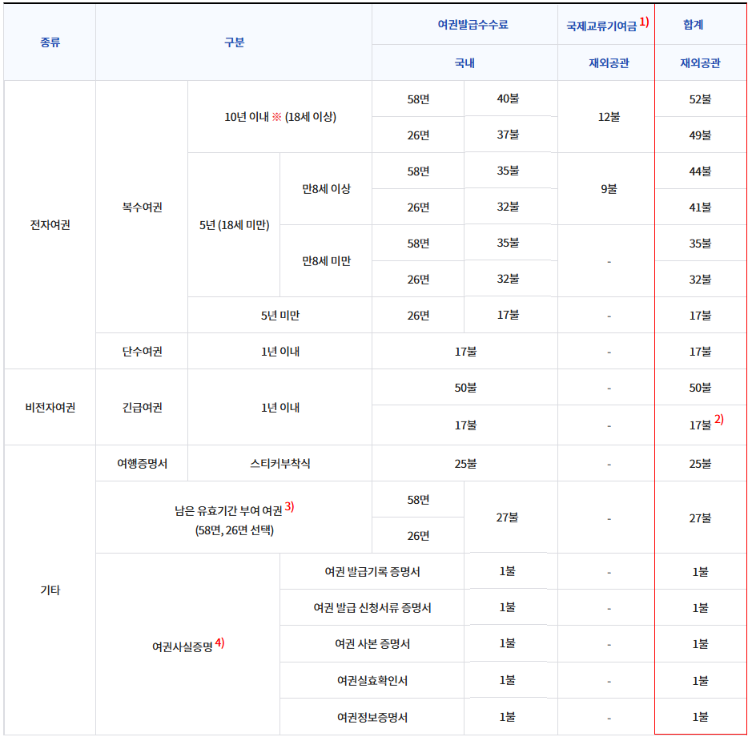Click the 여권 발급기록 증명서 cell
Viewport: 752px width, 737px height.
click(372, 572)
